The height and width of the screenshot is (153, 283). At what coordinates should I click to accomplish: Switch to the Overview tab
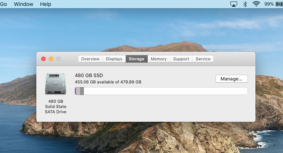[90, 59]
